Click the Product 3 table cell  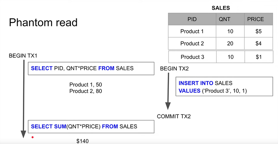click(x=193, y=57)
